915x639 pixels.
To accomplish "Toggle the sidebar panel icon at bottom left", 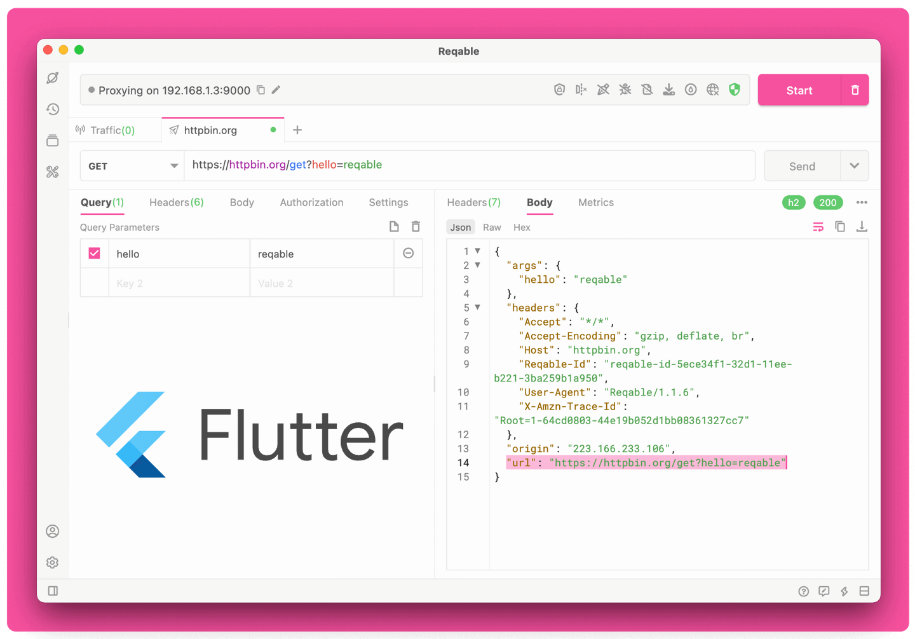I will click(53, 591).
